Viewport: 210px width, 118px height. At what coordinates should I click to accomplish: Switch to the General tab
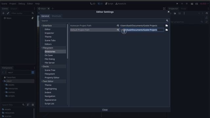point(45,16)
